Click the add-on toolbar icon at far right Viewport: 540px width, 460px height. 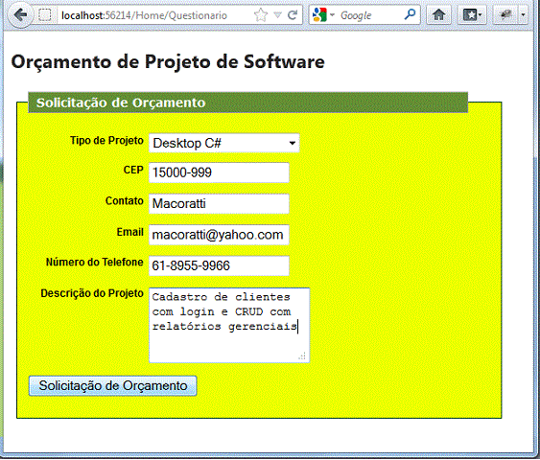pyautogui.click(x=505, y=14)
